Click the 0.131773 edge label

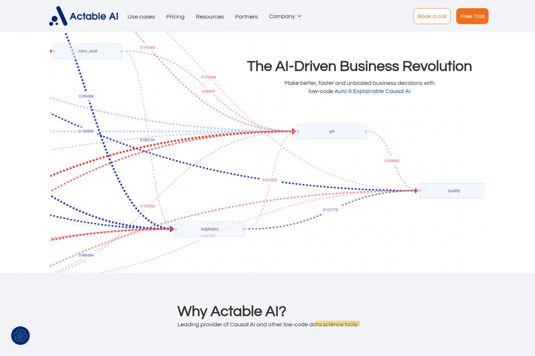330,210
